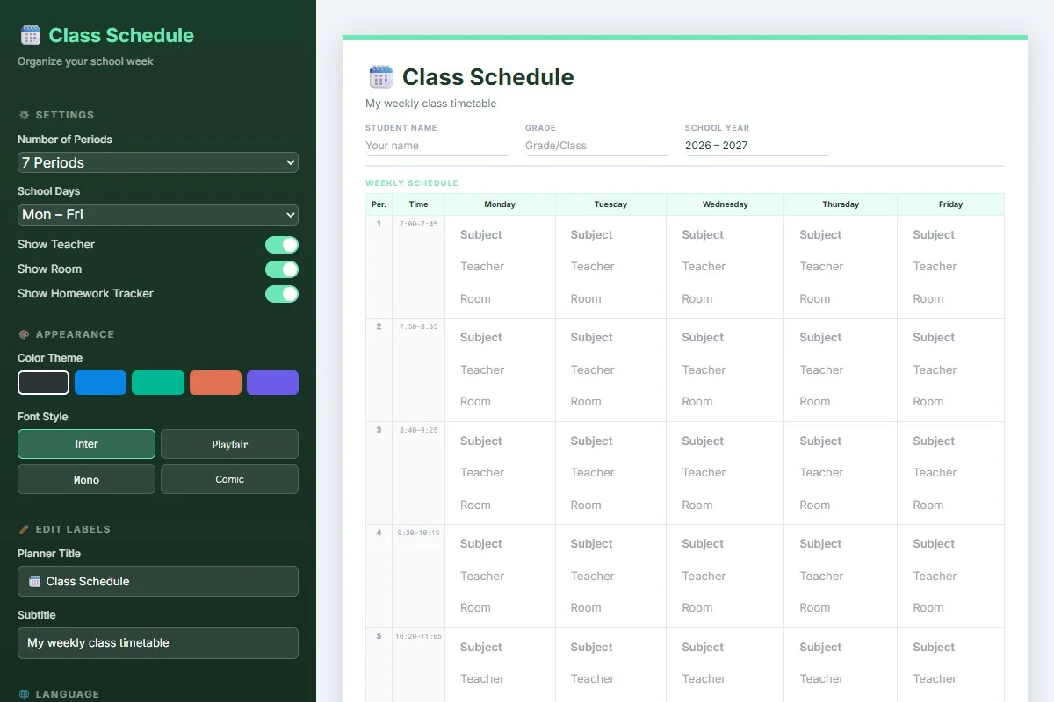Image resolution: width=1054 pixels, height=702 pixels.
Task: Open the Number of Periods dropdown
Action: coord(158,162)
